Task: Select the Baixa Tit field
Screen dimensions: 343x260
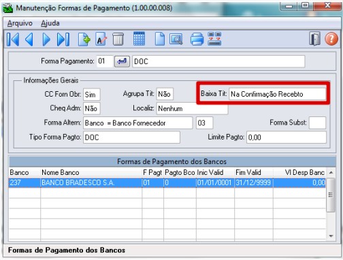Action: 278,94
